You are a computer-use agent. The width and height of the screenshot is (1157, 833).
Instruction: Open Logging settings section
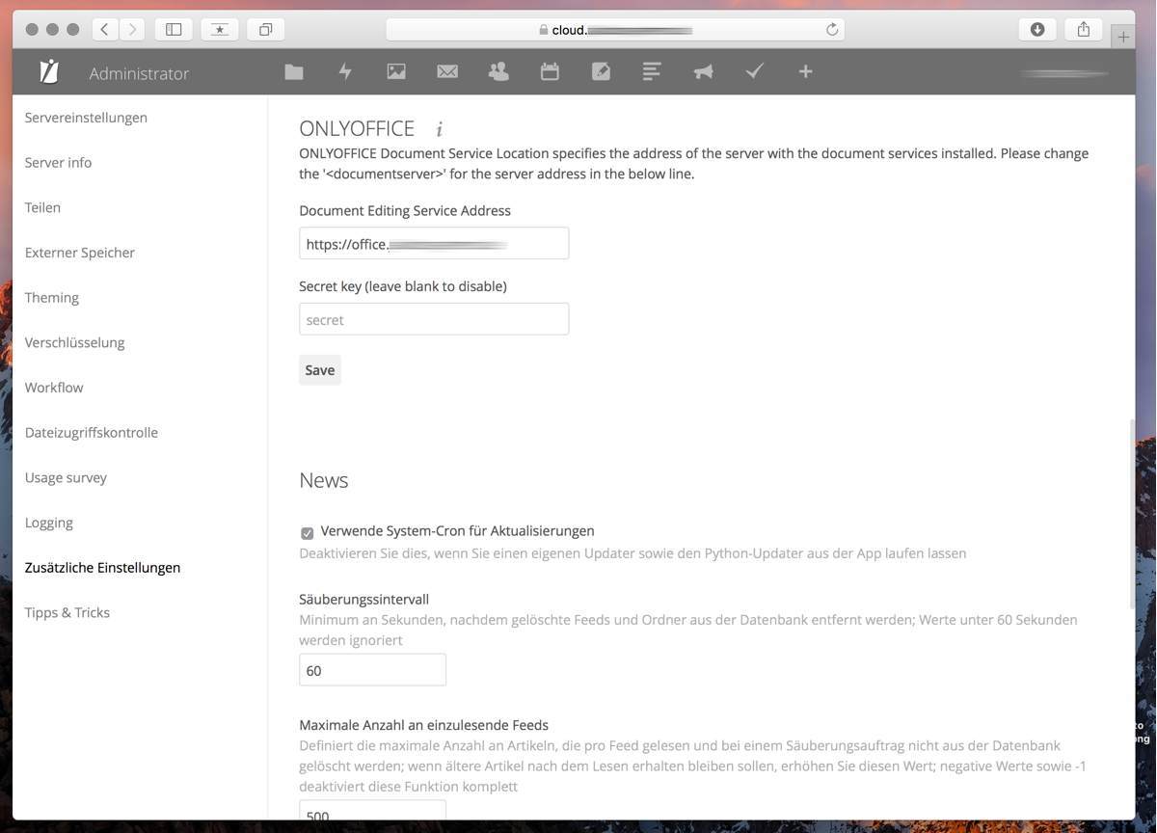pos(49,523)
